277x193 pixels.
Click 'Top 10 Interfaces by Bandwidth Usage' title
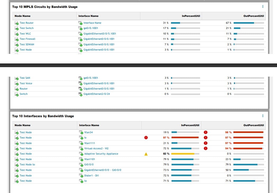point(43,116)
